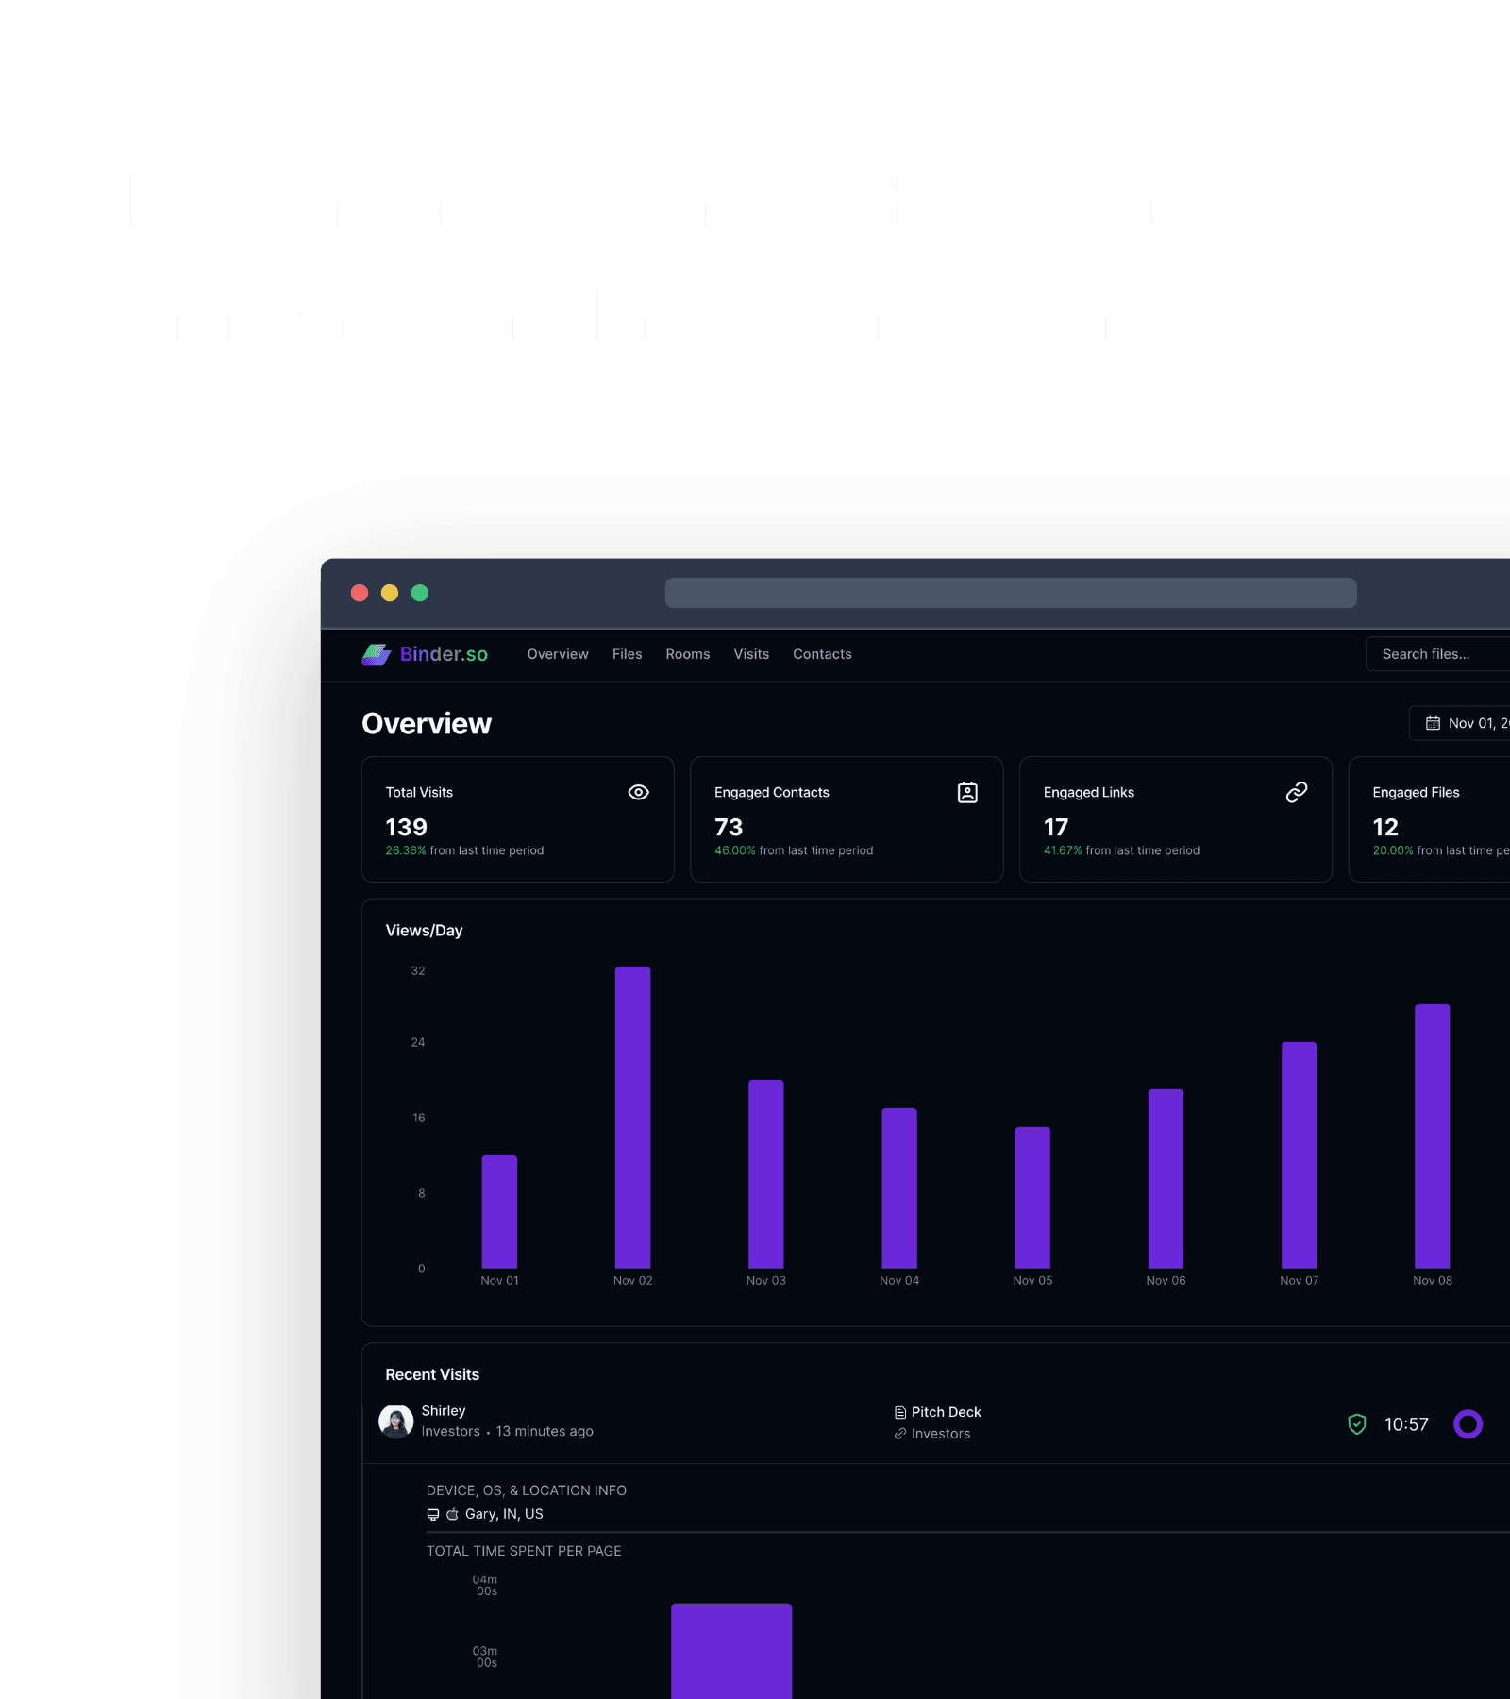
Task: Click the chain link icon on Engaged Links
Action: [1296, 792]
